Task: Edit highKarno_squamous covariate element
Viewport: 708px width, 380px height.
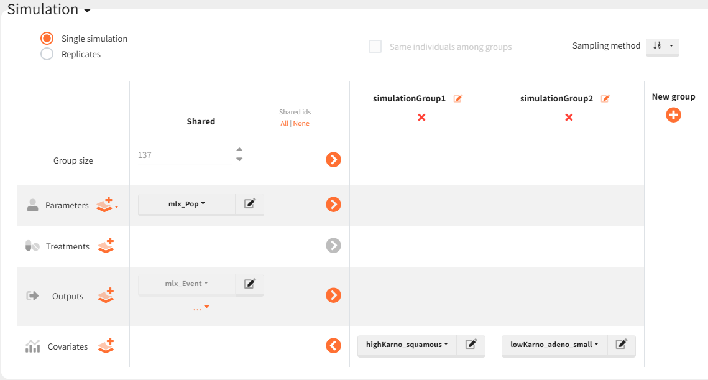Action: coord(471,344)
